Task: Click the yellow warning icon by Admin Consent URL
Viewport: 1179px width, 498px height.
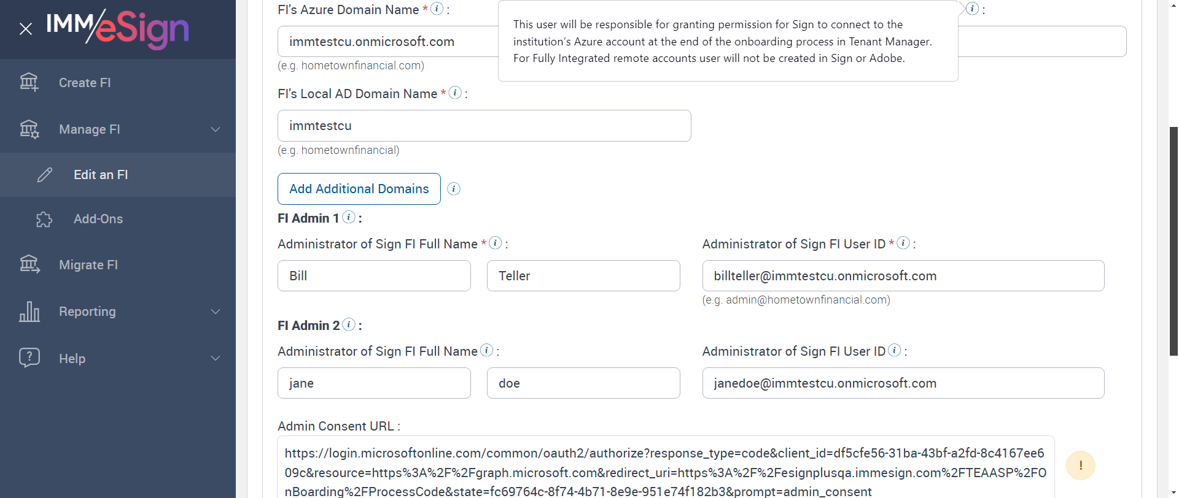Action: (1080, 465)
